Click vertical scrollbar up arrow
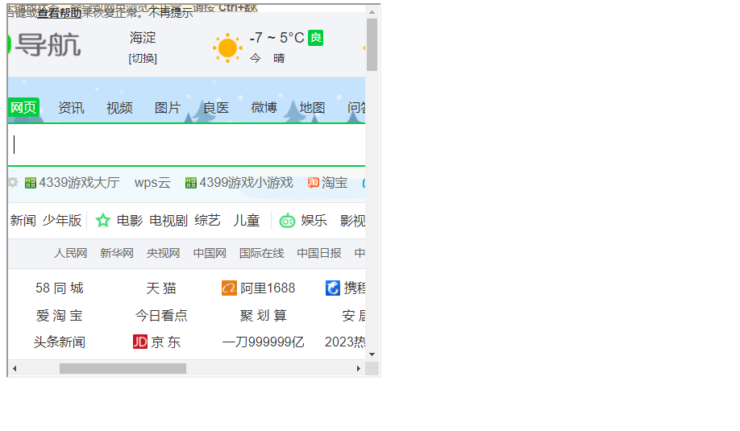The width and height of the screenshot is (740, 431). point(372,12)
